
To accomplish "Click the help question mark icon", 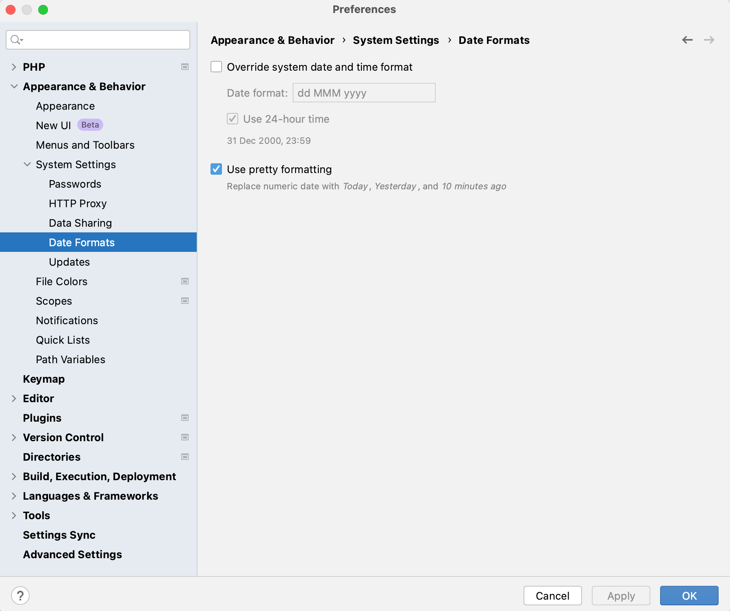I will 20,596.
